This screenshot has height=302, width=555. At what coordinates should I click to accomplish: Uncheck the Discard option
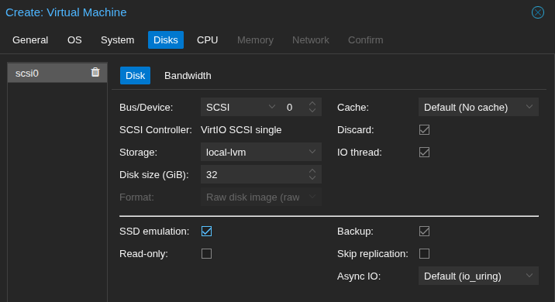424,130
